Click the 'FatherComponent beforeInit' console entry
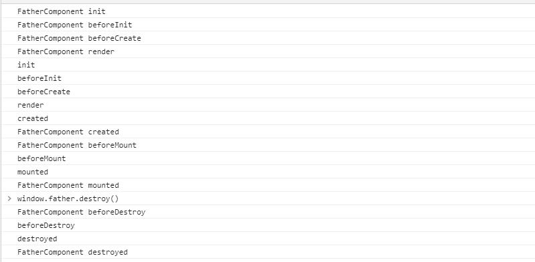This screenshot has width=535, height=262. [75, 25]
